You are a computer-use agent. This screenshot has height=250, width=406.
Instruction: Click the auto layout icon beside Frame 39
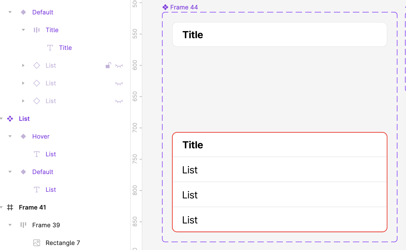(23, 225)
